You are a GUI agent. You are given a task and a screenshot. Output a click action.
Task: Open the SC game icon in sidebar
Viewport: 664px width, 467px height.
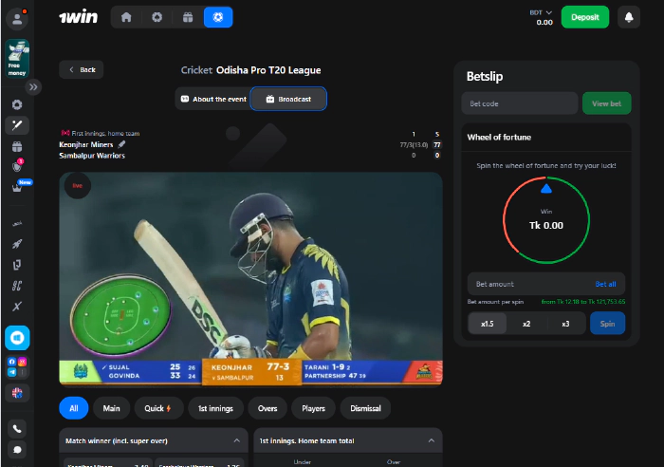(x=17, y=286)
